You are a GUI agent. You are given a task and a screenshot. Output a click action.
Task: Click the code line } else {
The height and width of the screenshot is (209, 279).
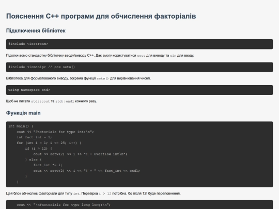coord(33,159)
